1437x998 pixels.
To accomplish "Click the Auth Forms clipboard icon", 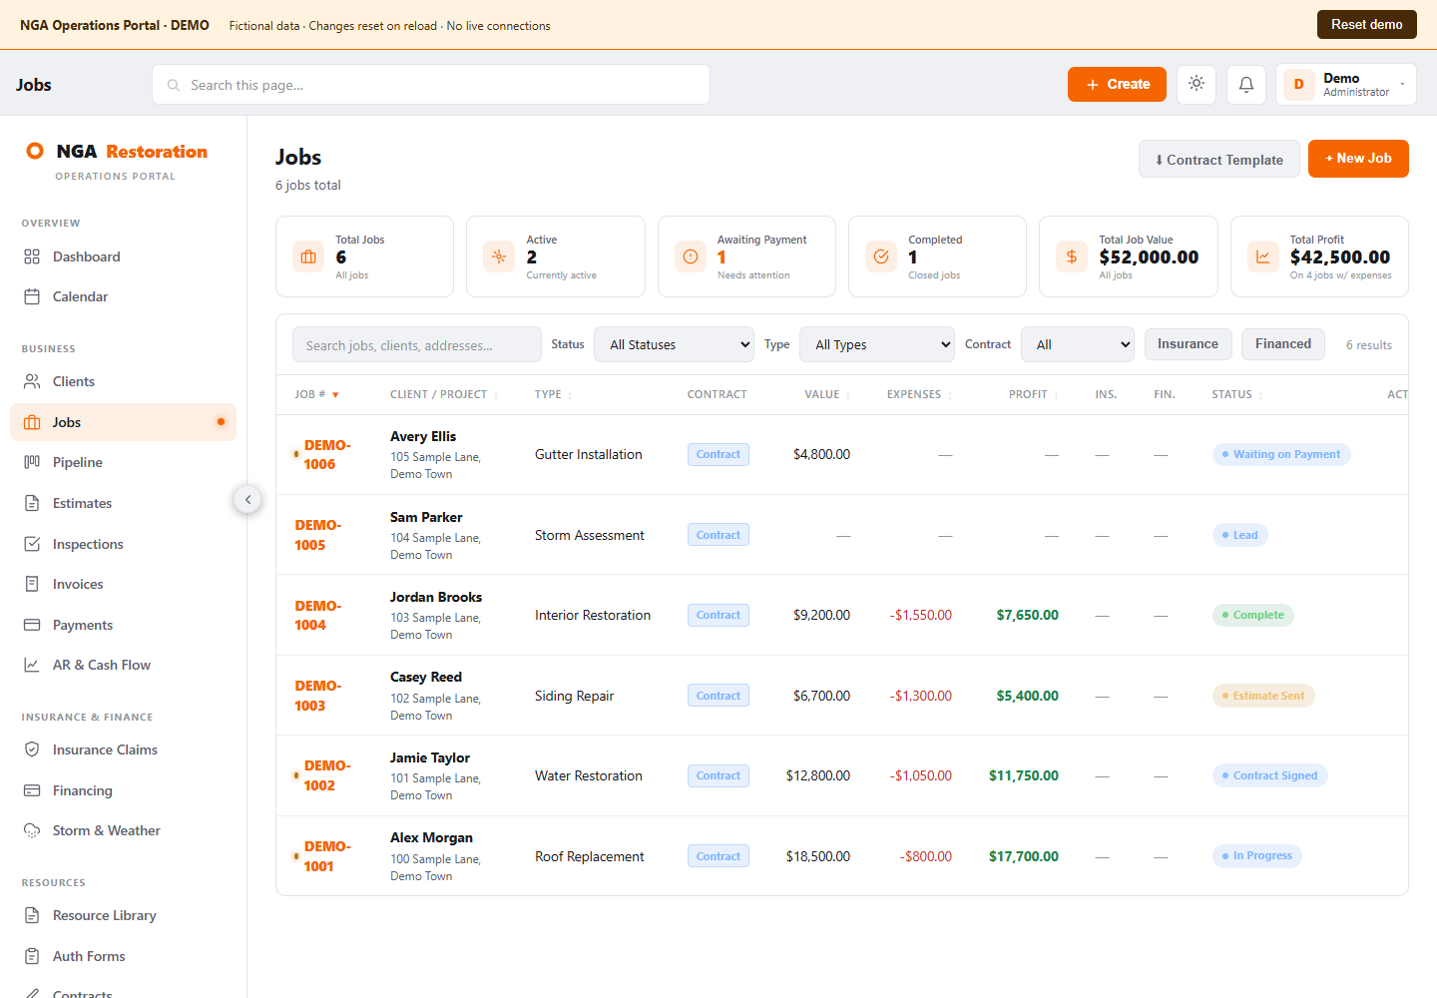I will (32, 956).
